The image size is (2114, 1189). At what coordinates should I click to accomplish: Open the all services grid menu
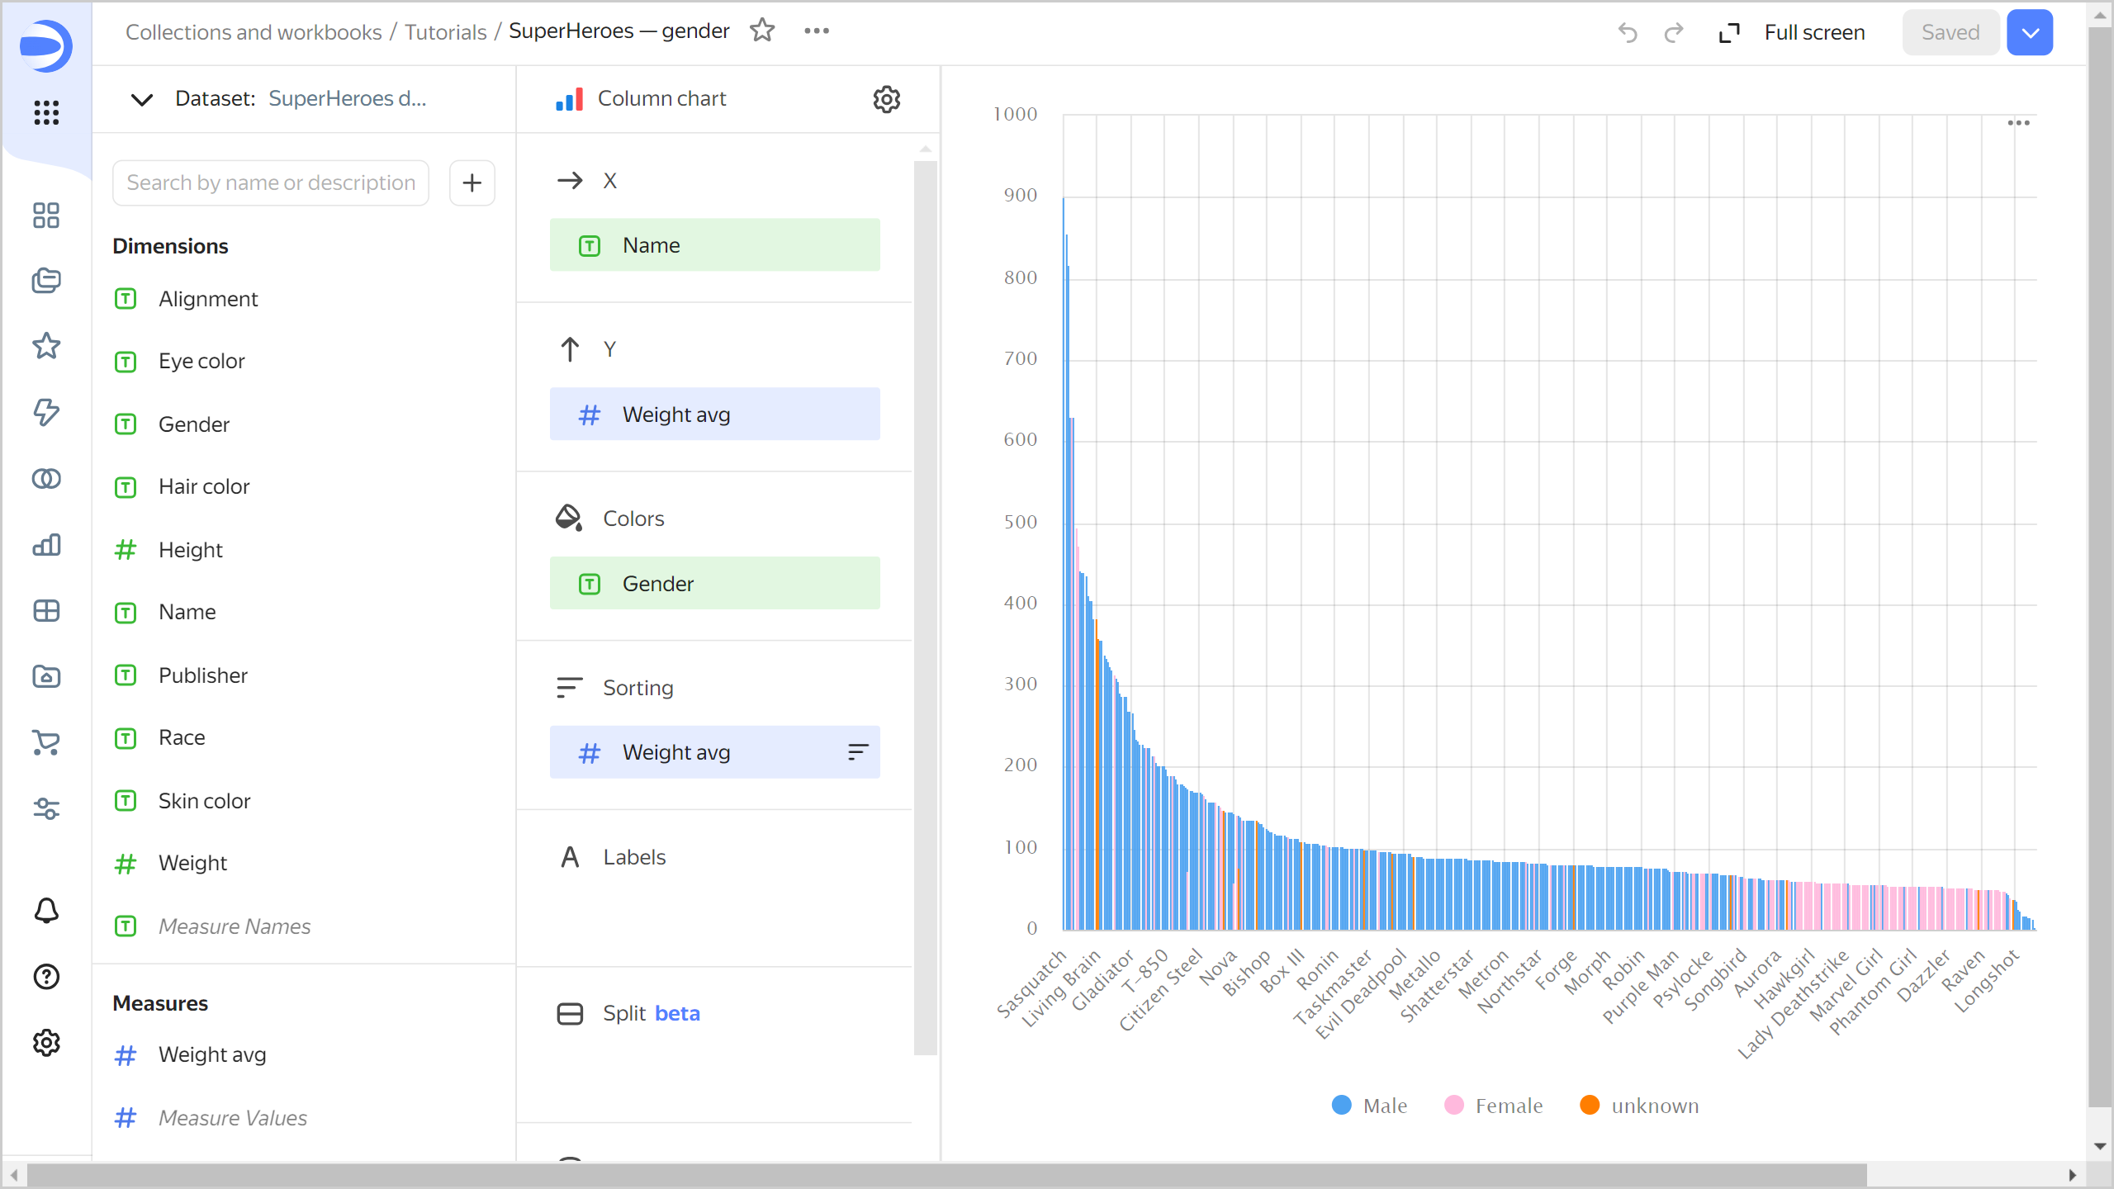[46, 112]
